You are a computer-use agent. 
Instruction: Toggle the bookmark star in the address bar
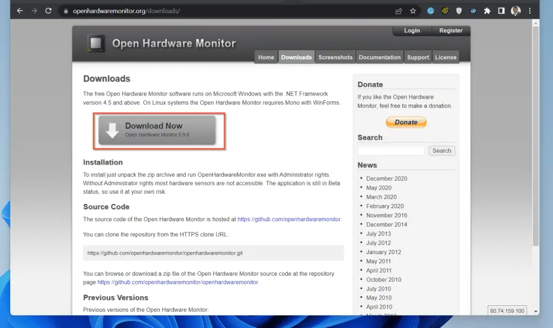413,10
